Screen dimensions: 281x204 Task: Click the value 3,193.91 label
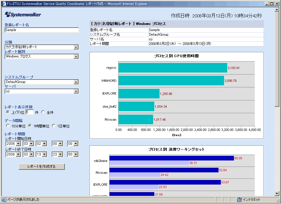(234, 68)
